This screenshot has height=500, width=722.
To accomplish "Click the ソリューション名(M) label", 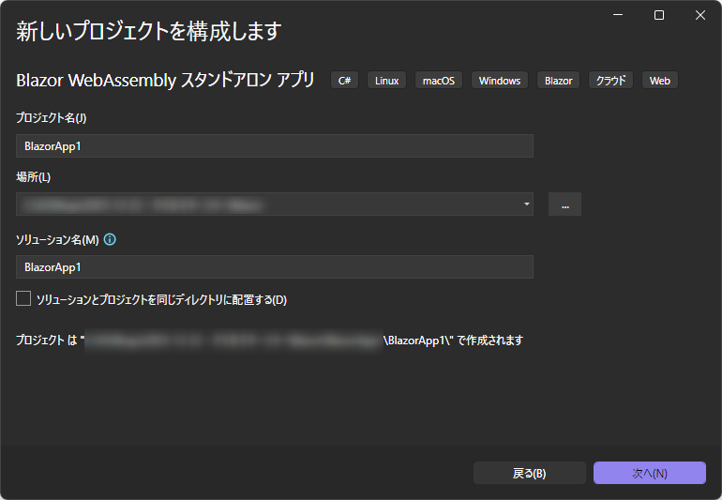I will (x=57, y=239).
